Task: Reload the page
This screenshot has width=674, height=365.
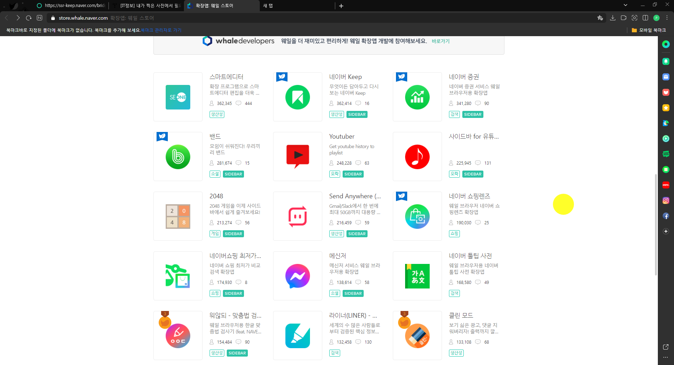Action: coord(29,18)
